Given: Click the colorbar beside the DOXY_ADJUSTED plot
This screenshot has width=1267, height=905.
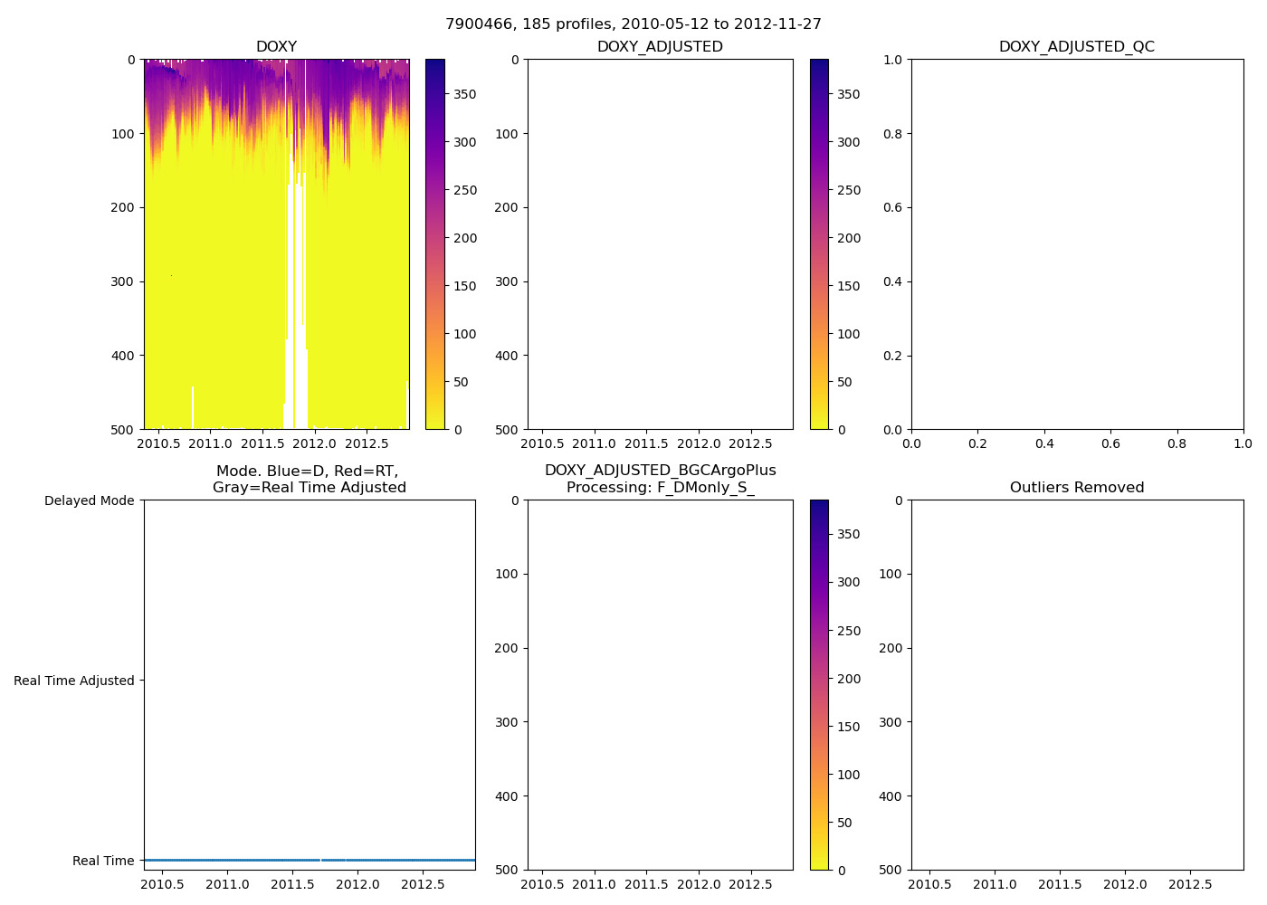Looking at the screenshot, I should [x=818, y=244].
